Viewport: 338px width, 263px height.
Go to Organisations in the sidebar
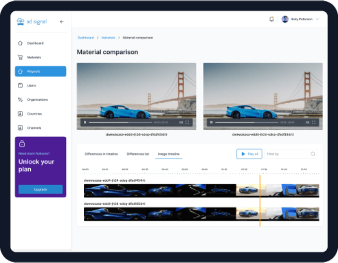point(38,100)
